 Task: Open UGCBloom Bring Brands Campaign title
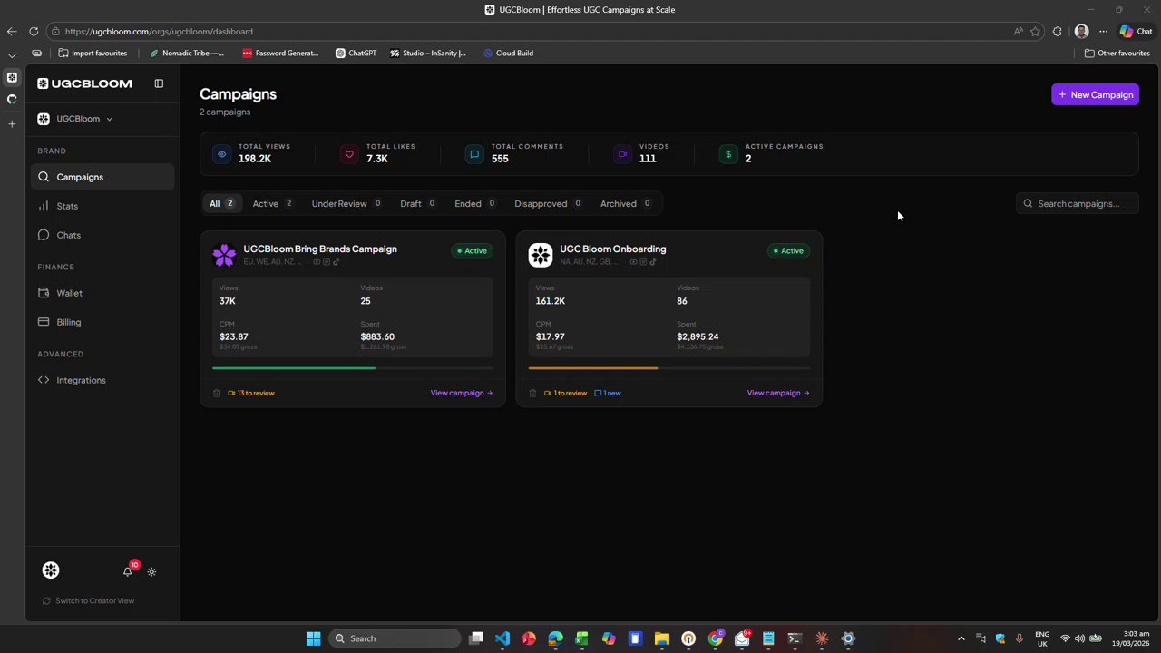320,249
